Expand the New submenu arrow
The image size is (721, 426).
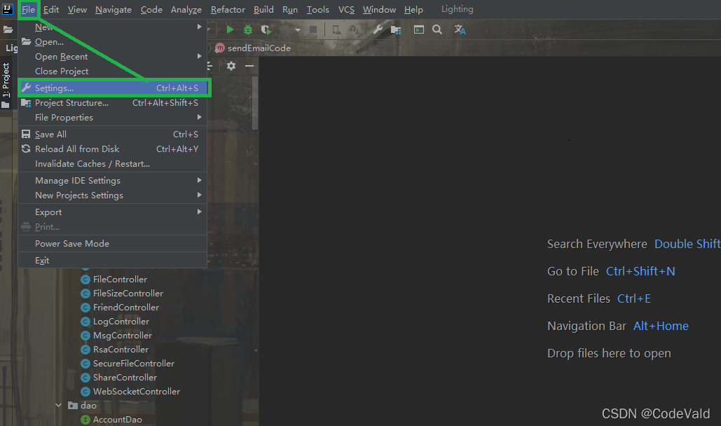(199, 27)
